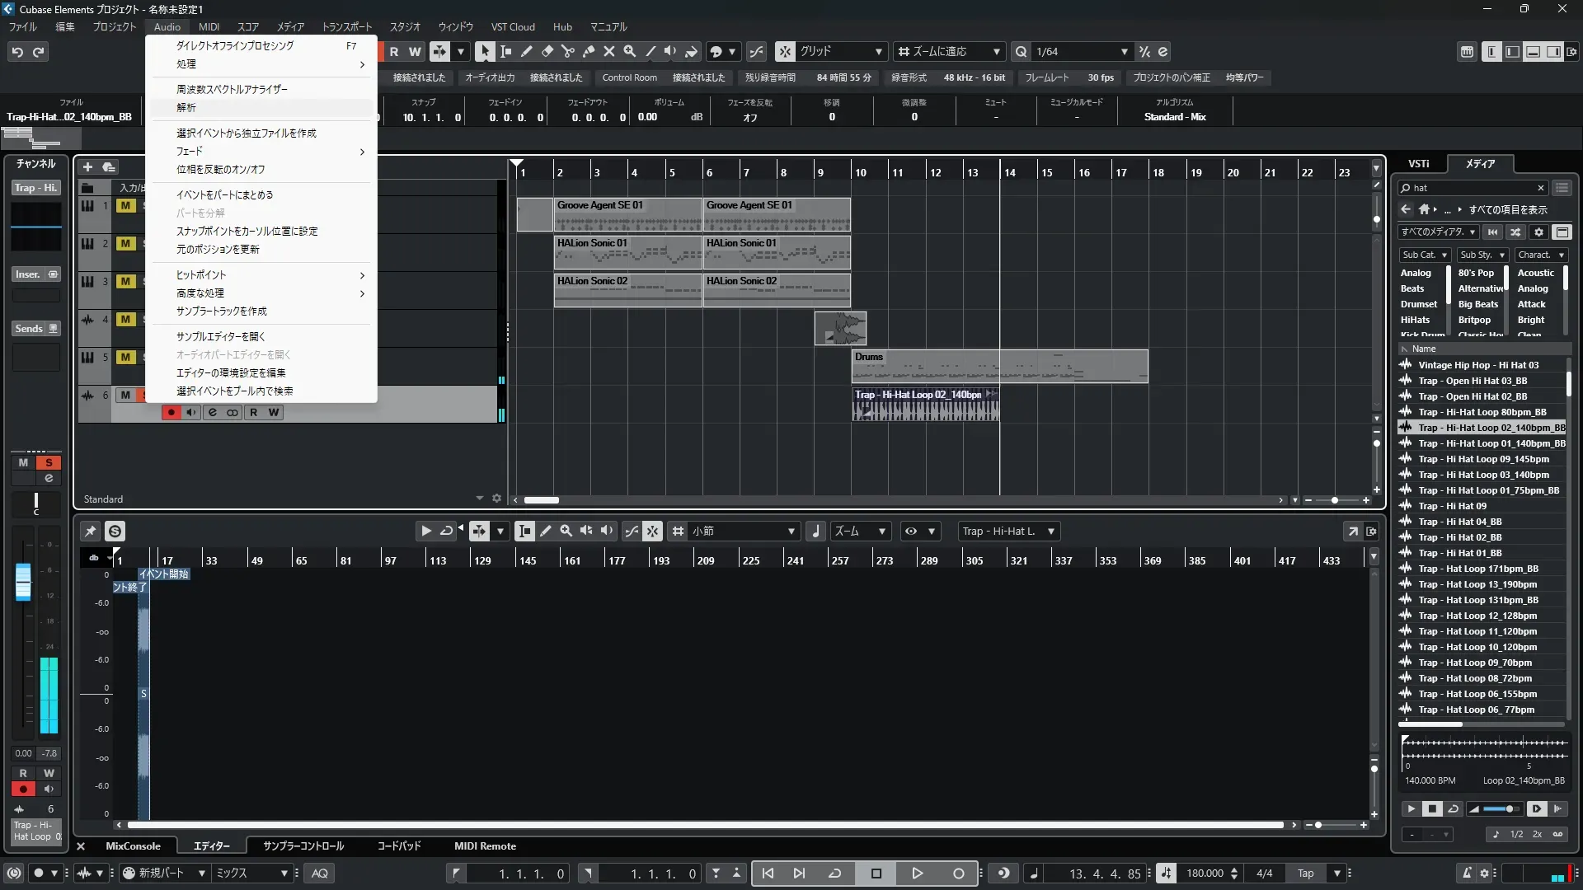
Task: Toggle Solo button in channel inspector
Action: 49,462
